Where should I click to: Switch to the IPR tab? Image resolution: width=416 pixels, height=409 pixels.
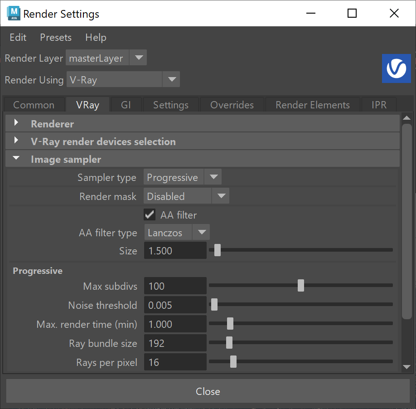pyautogui.click(x=379, y=105)
